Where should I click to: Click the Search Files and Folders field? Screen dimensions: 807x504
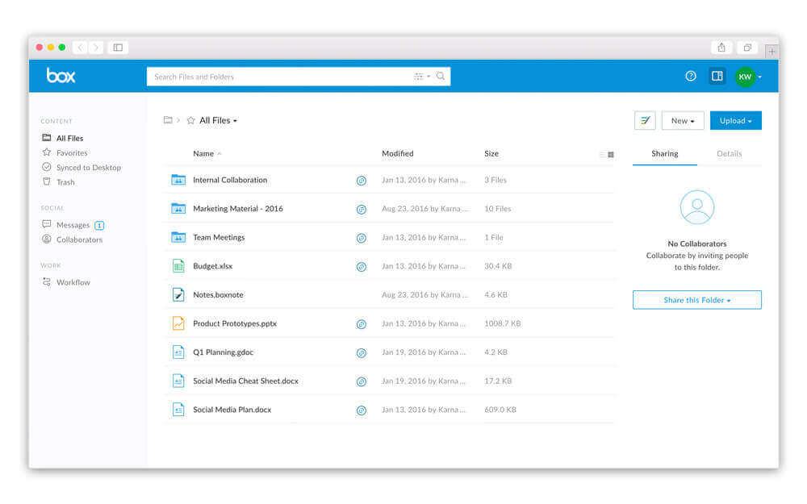(299, 77)
